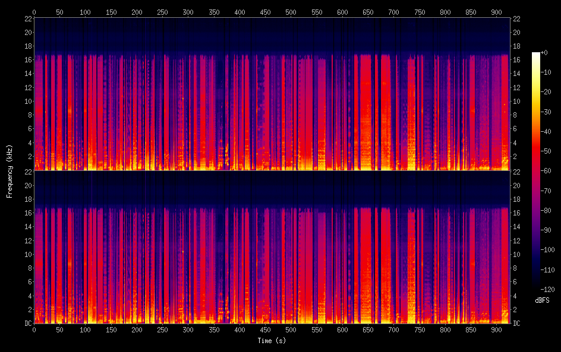561x352 pixels.
Task: Click the white top end of the dBFS color bar
Action: (536, 55)
